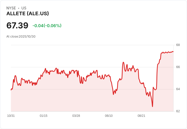Click the ALLETE (ALE.US) stock title
This screenshot has height=129, width=187.
tap(27, 14)
